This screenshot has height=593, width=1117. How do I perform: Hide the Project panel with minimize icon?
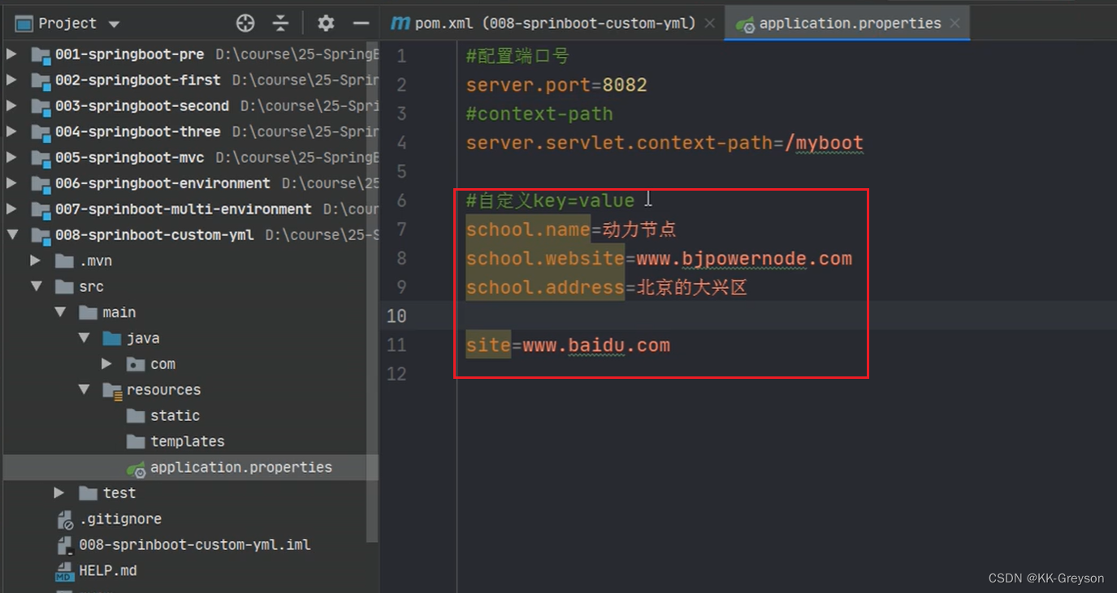pyautogui.click(x=362, y=23)
